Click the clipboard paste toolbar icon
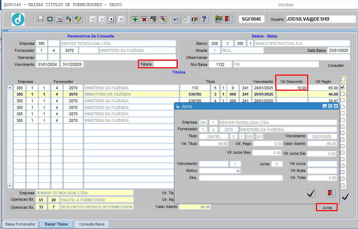358x229 pixels. click(x=185, y=19)
